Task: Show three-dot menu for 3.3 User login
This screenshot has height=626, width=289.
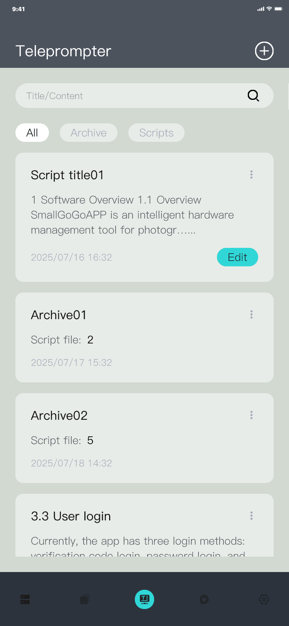Action: pyautogui.click(x=251, y=516)
